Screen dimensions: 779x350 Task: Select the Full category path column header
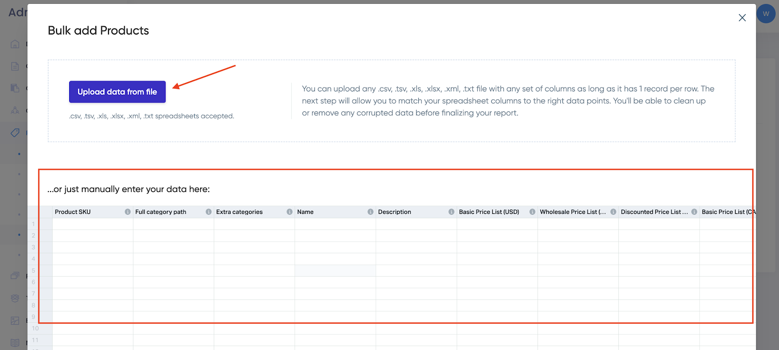point(173,212)
